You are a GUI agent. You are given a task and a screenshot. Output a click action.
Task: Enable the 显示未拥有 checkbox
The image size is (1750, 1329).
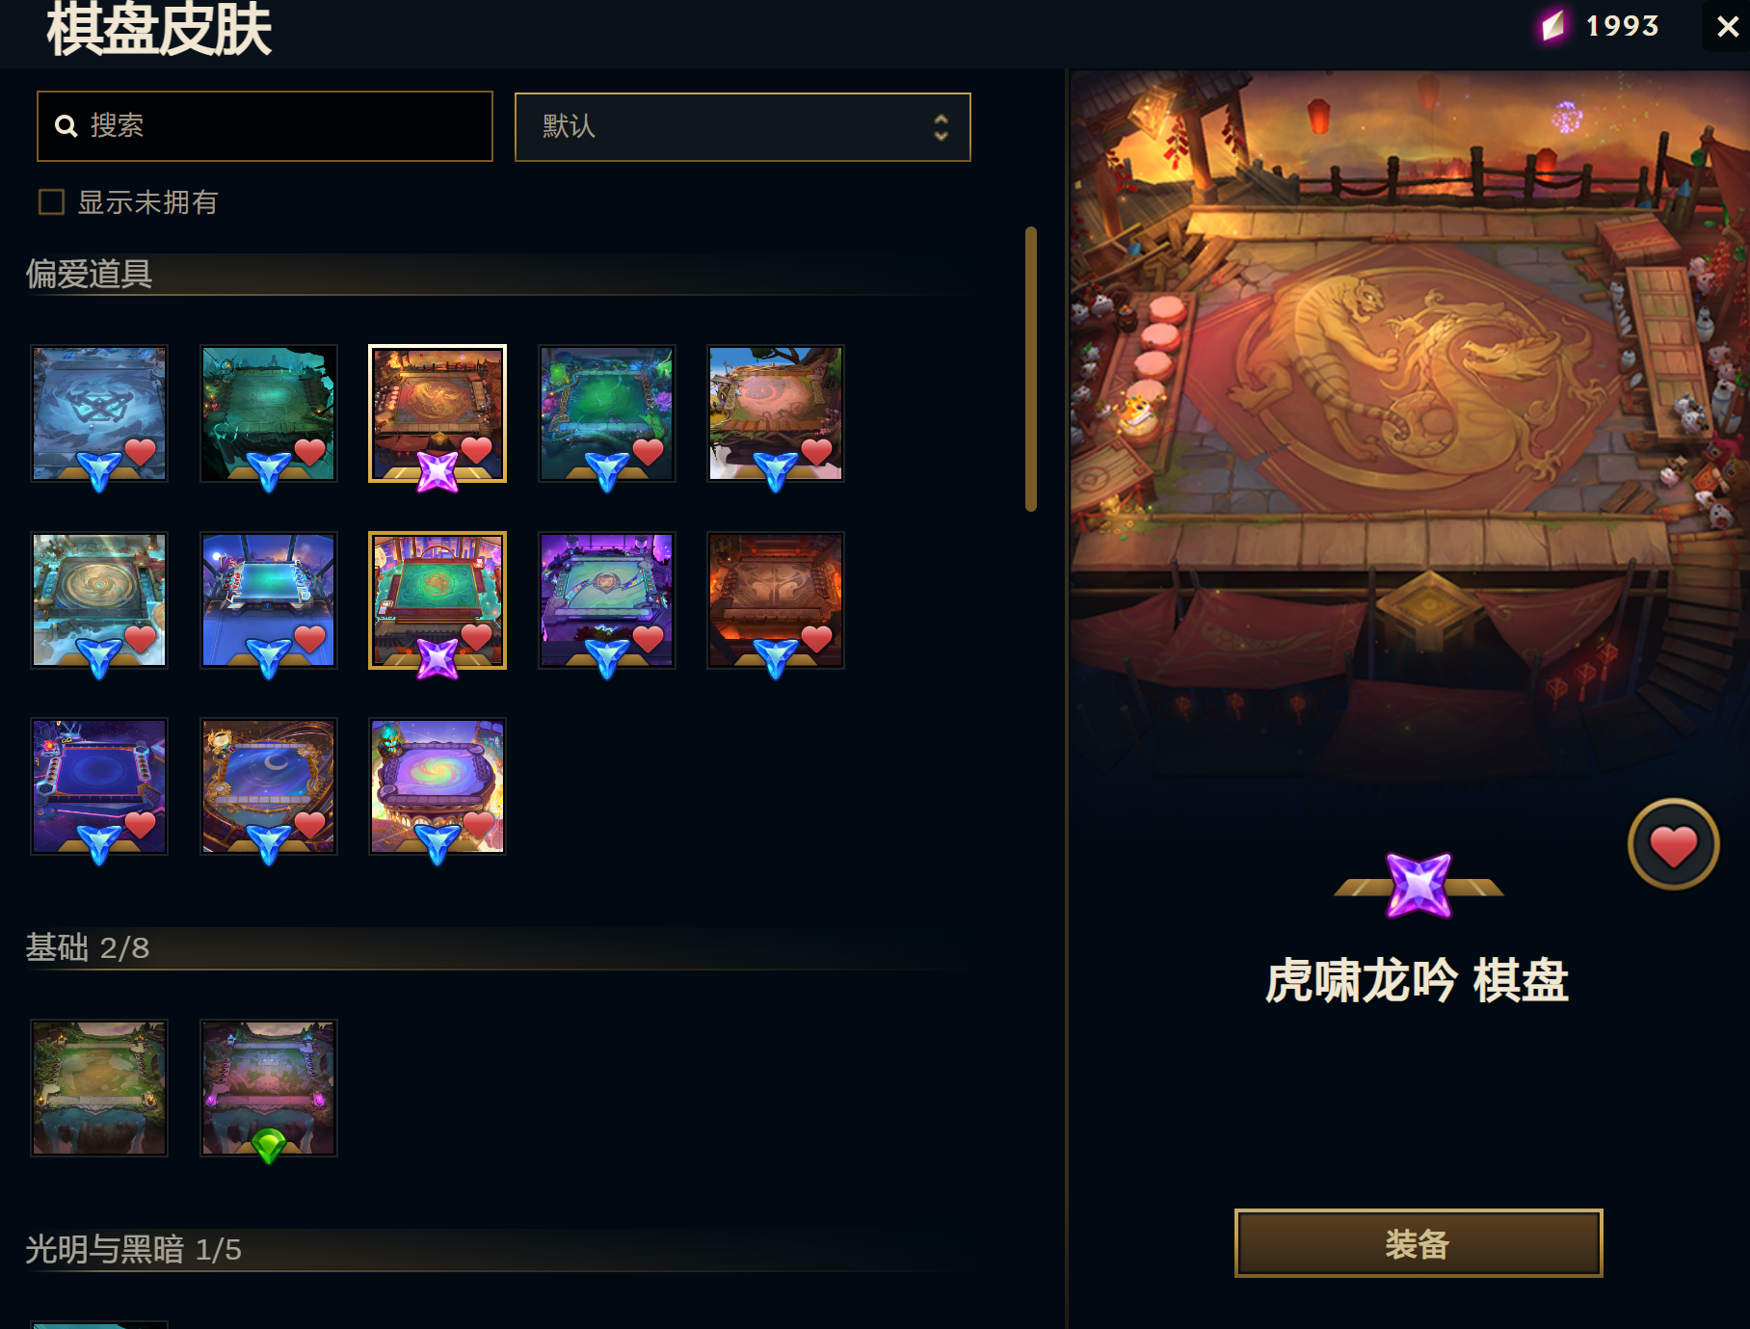(x=51, y=201)
